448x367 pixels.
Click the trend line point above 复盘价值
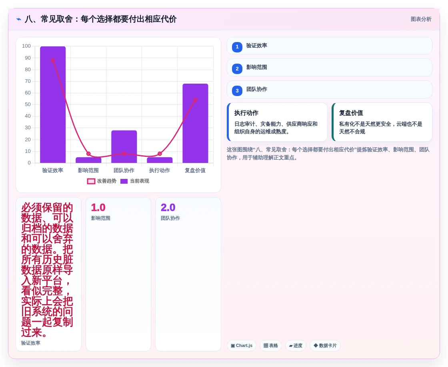click(196, 100)
